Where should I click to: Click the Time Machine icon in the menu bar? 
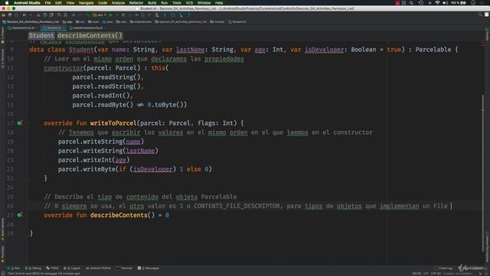tap(421, 2)
